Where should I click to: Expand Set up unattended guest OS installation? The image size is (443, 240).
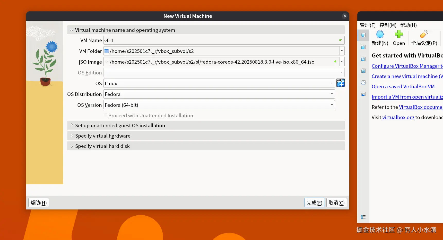(x=72, y=125)
